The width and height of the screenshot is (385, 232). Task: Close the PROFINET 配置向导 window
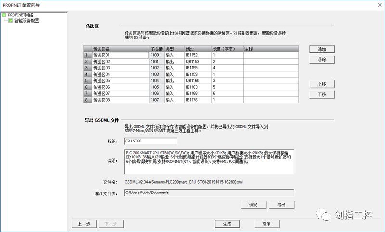pyautogui.click(x=379, y=5)
